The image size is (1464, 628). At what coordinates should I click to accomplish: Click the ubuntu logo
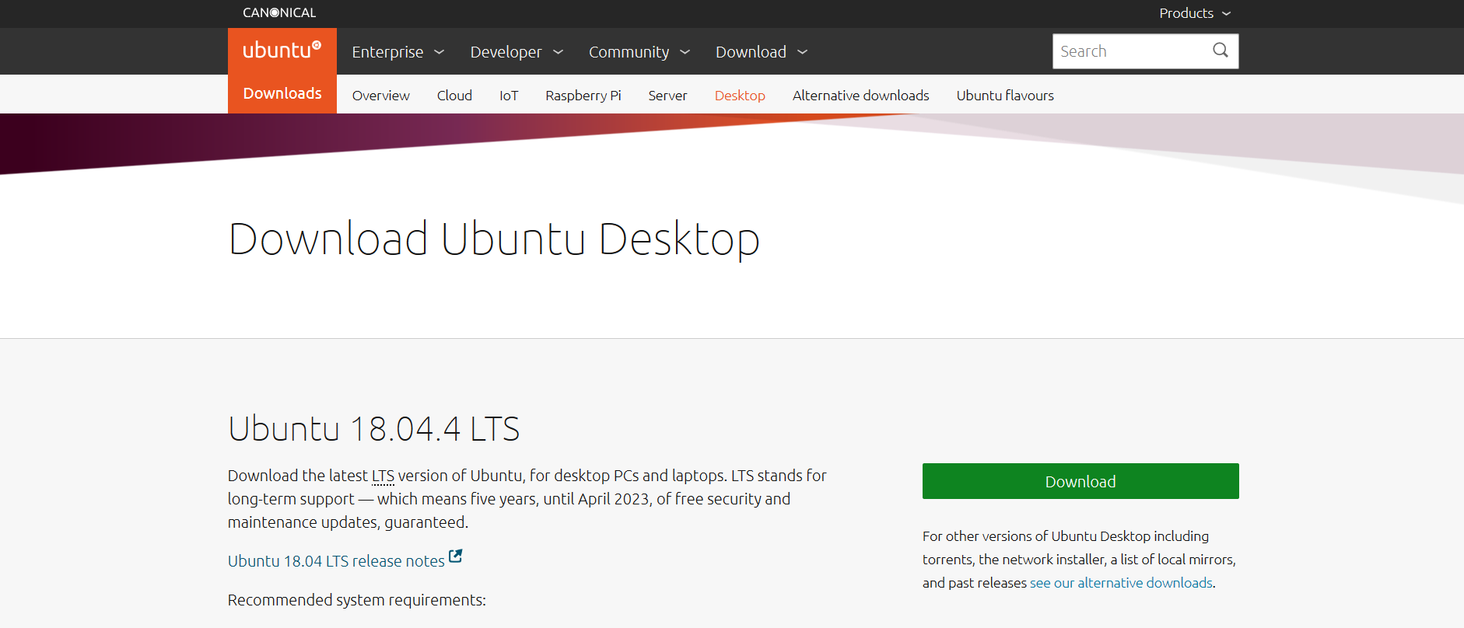(x=282, y=51)
